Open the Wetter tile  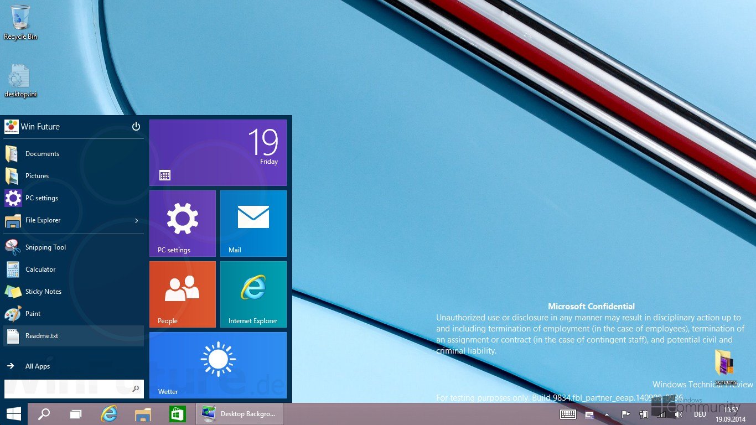tap(218, 364)
